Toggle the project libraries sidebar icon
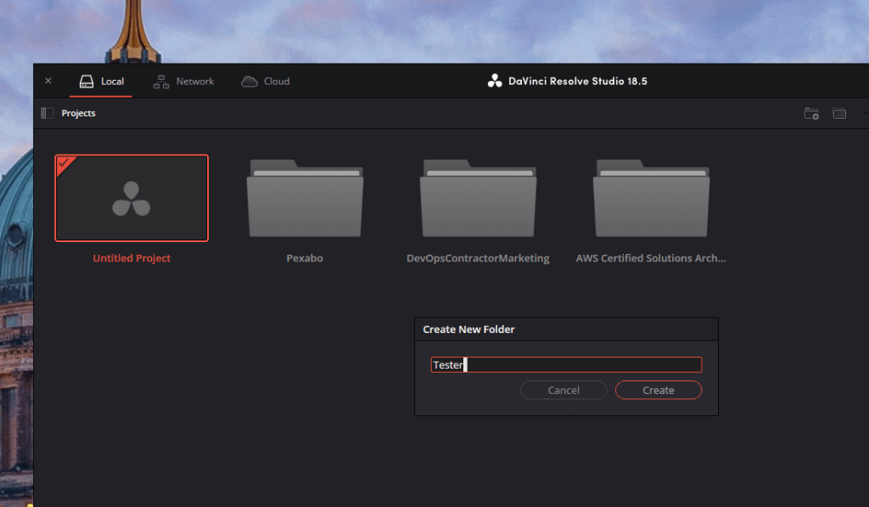This screenshot has height=507, width=869. [x=48, y=113]
